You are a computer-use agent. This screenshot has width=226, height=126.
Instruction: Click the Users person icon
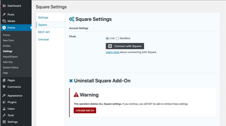coord(4,108)
